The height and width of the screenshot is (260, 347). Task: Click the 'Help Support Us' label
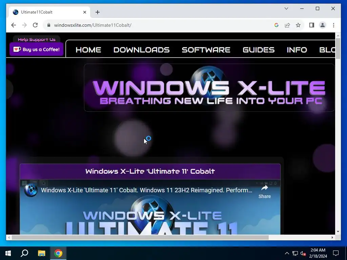(x=37, y=40)
